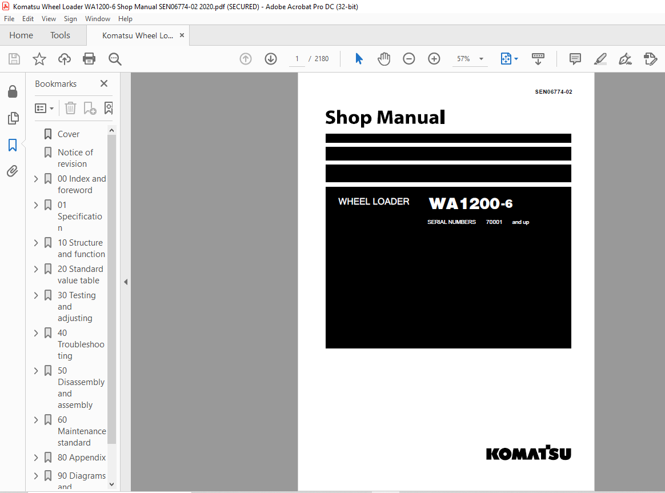Open the find text magnifier icon
665x493 pixels.
pos(115,59)
